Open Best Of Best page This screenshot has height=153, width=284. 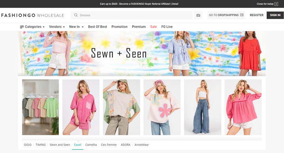pos(97,26)
